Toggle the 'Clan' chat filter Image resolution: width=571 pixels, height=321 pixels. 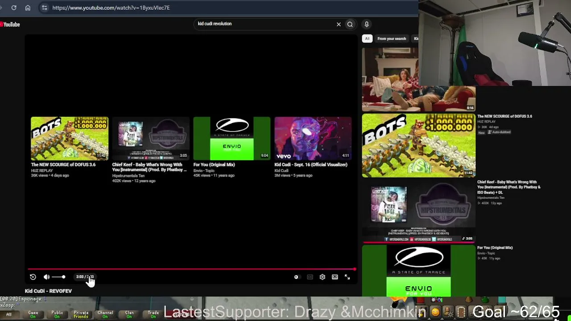[129, 315]
